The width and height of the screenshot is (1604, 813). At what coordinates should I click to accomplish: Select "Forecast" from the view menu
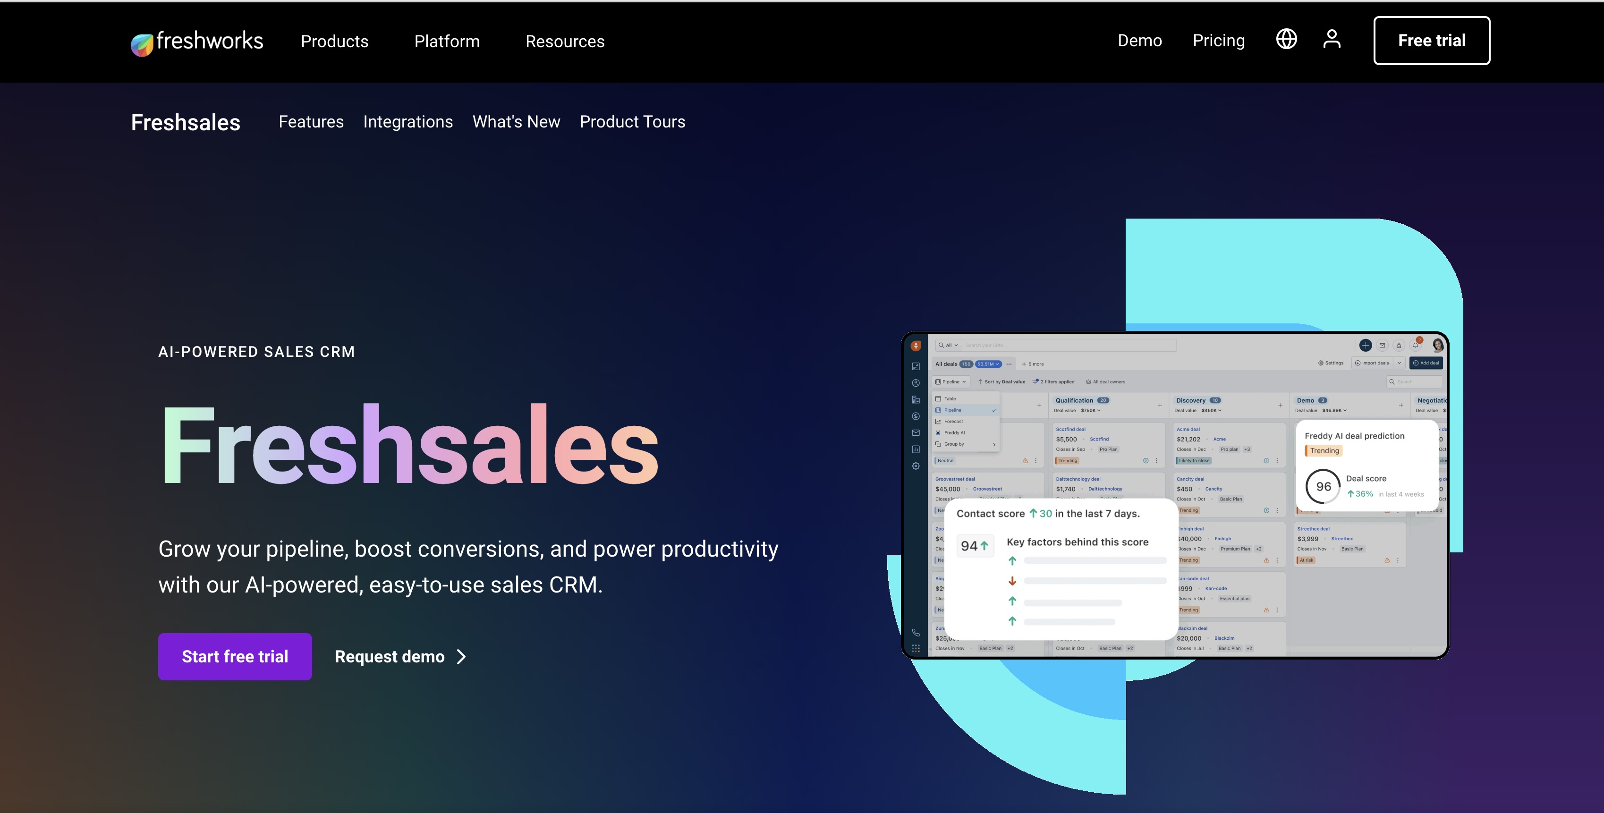pos(953,422)
